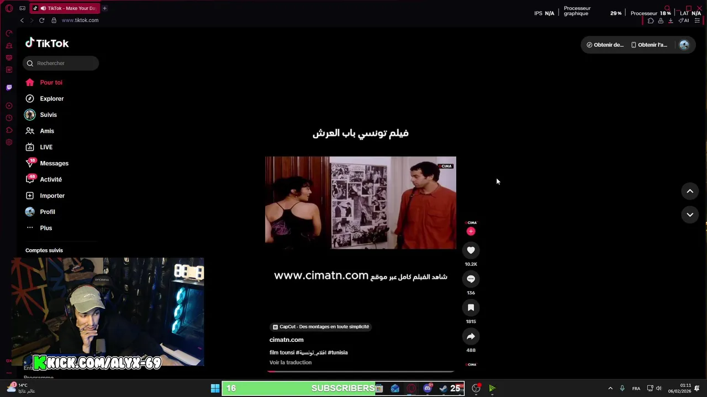Click the Obtenir de... coins button
Viewport: 707px width, 397px height.
tap(605, 45)
